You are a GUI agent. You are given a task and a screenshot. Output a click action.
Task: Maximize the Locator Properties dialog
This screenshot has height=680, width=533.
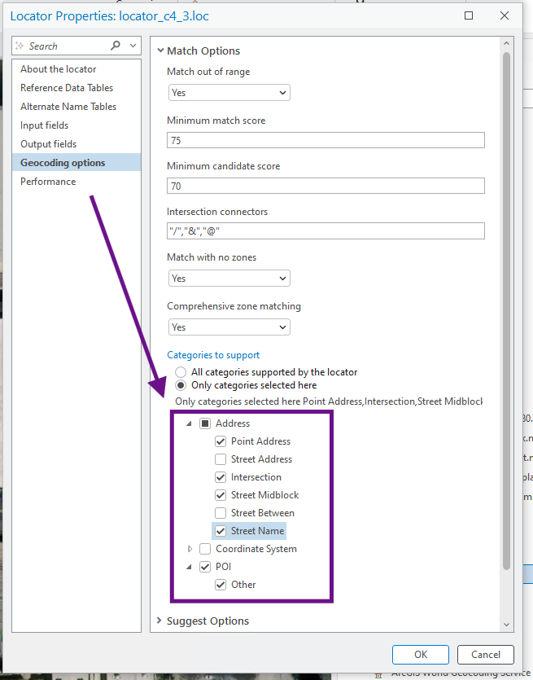click(469, 15)
